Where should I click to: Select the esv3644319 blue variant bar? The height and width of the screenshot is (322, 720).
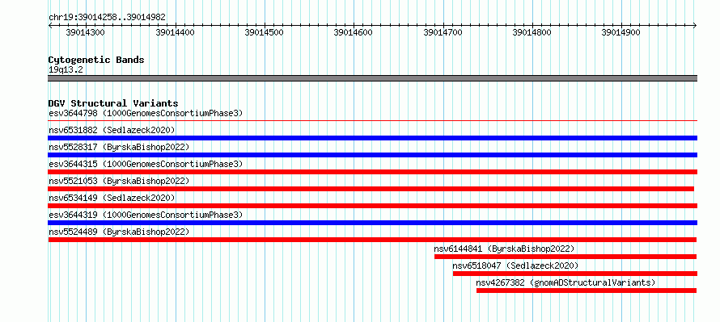click(372, 223)
